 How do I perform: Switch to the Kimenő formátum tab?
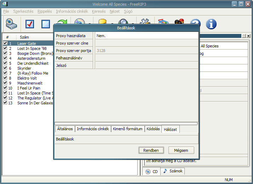coord(128,129)
